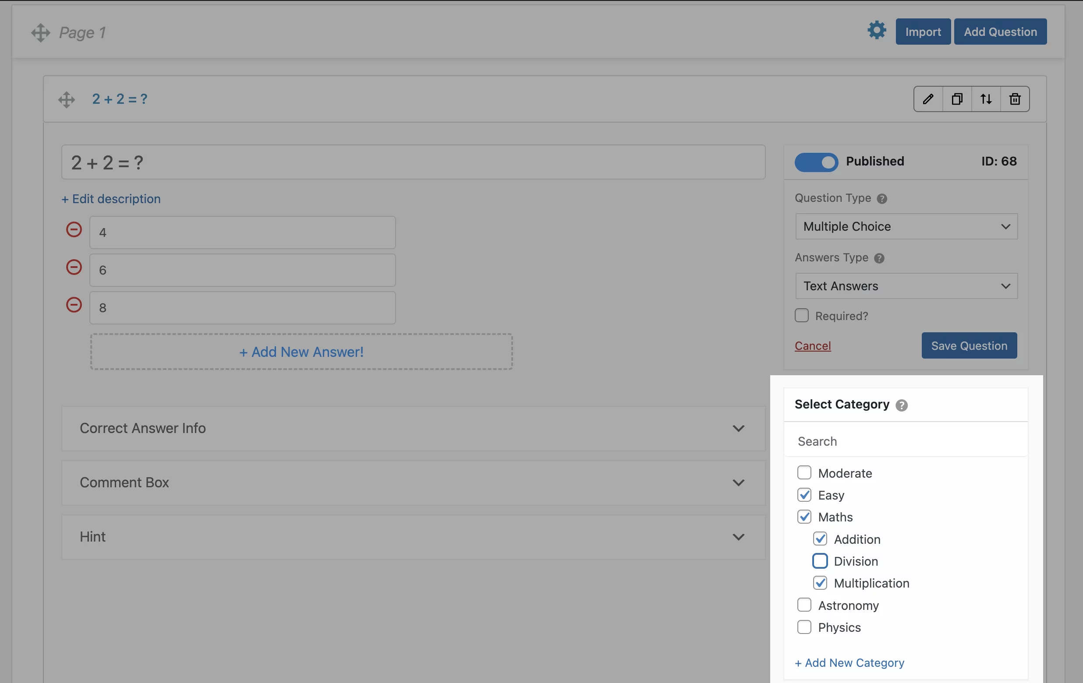Expand the Correct Answer Info section
This screenshot has width=1083, height=683.
tap(413, 428)
